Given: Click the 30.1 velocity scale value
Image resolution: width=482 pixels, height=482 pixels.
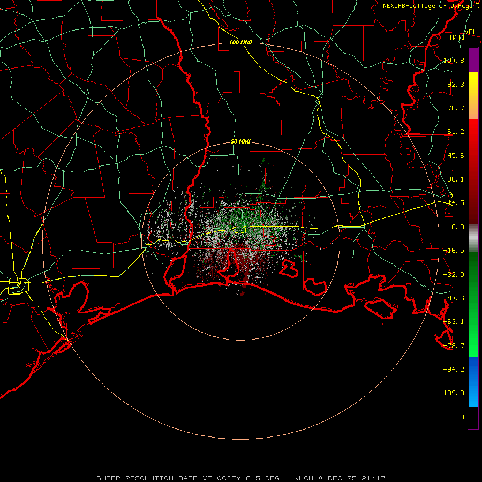Looking at the screenshot, I should [x=456, y=179].
